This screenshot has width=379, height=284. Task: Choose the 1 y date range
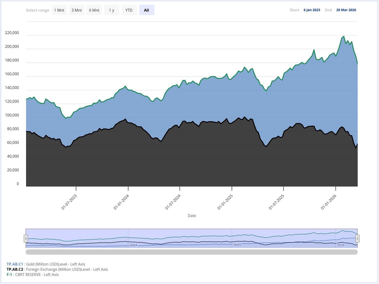point(112,10)
